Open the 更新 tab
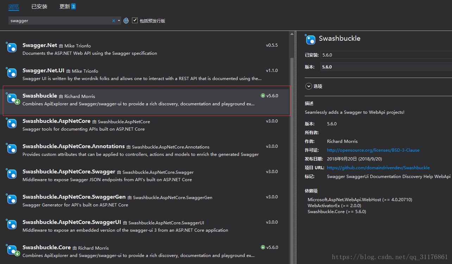Viewport: 452px width, 264px height. pos(65,7)
